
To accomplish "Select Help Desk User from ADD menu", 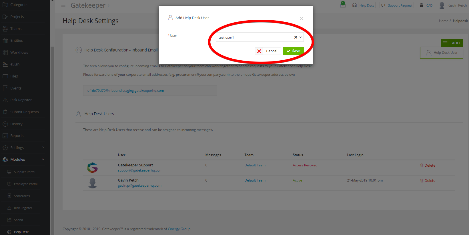I will [x=442, y=53].
